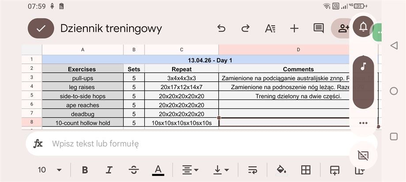Screen dimensions: 406x182
Task: Expand the vertical alignment dropdown
Action: pyautogui.click(x=221, y=170)
